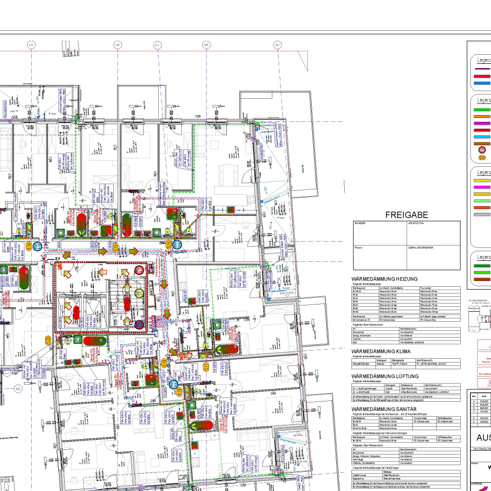This screenshot has width=491, height=491.
Task: Select the orange 219 label in the legend
Action: [482, 158]
